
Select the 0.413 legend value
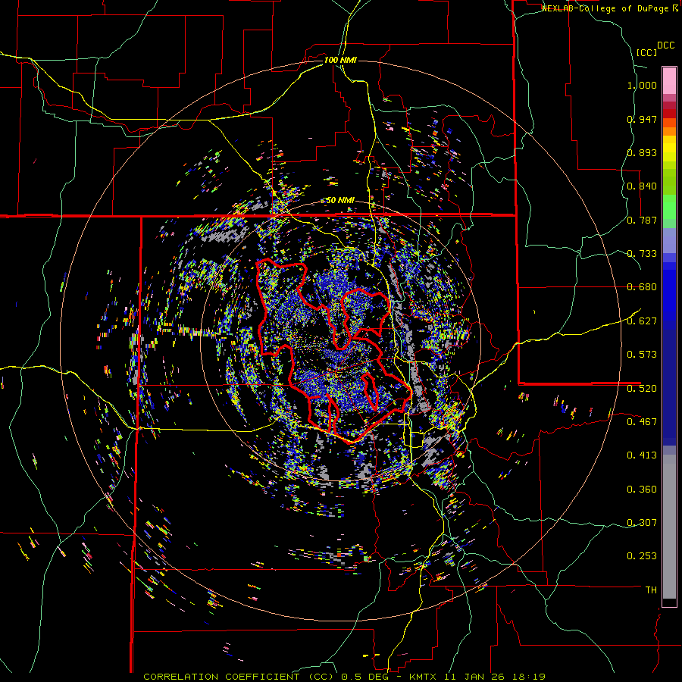point(642,455)
